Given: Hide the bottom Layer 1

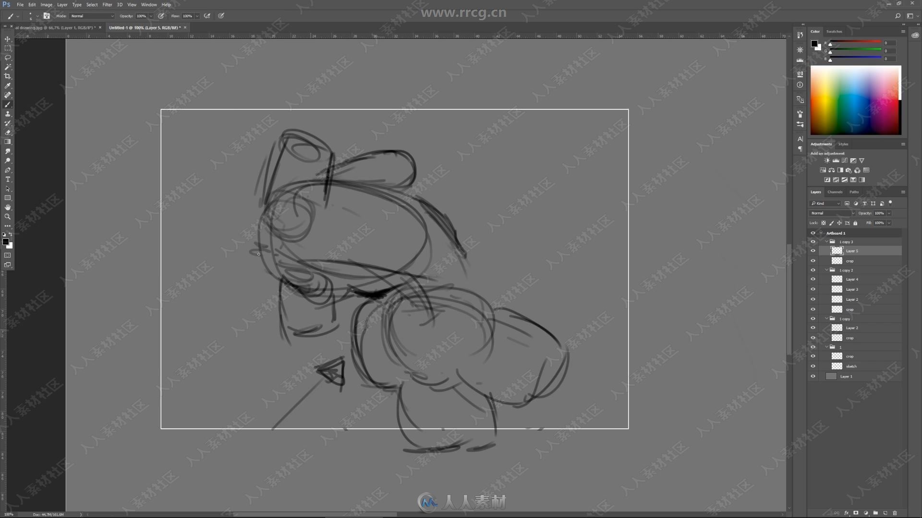Looking at the screenshot, I should point(813,377).
